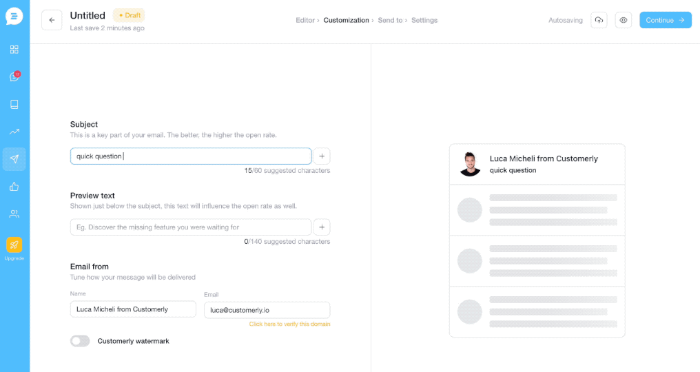The image size is (700, 372).
Task: Click the Untitled campaign title
Action: coord(87,15)
